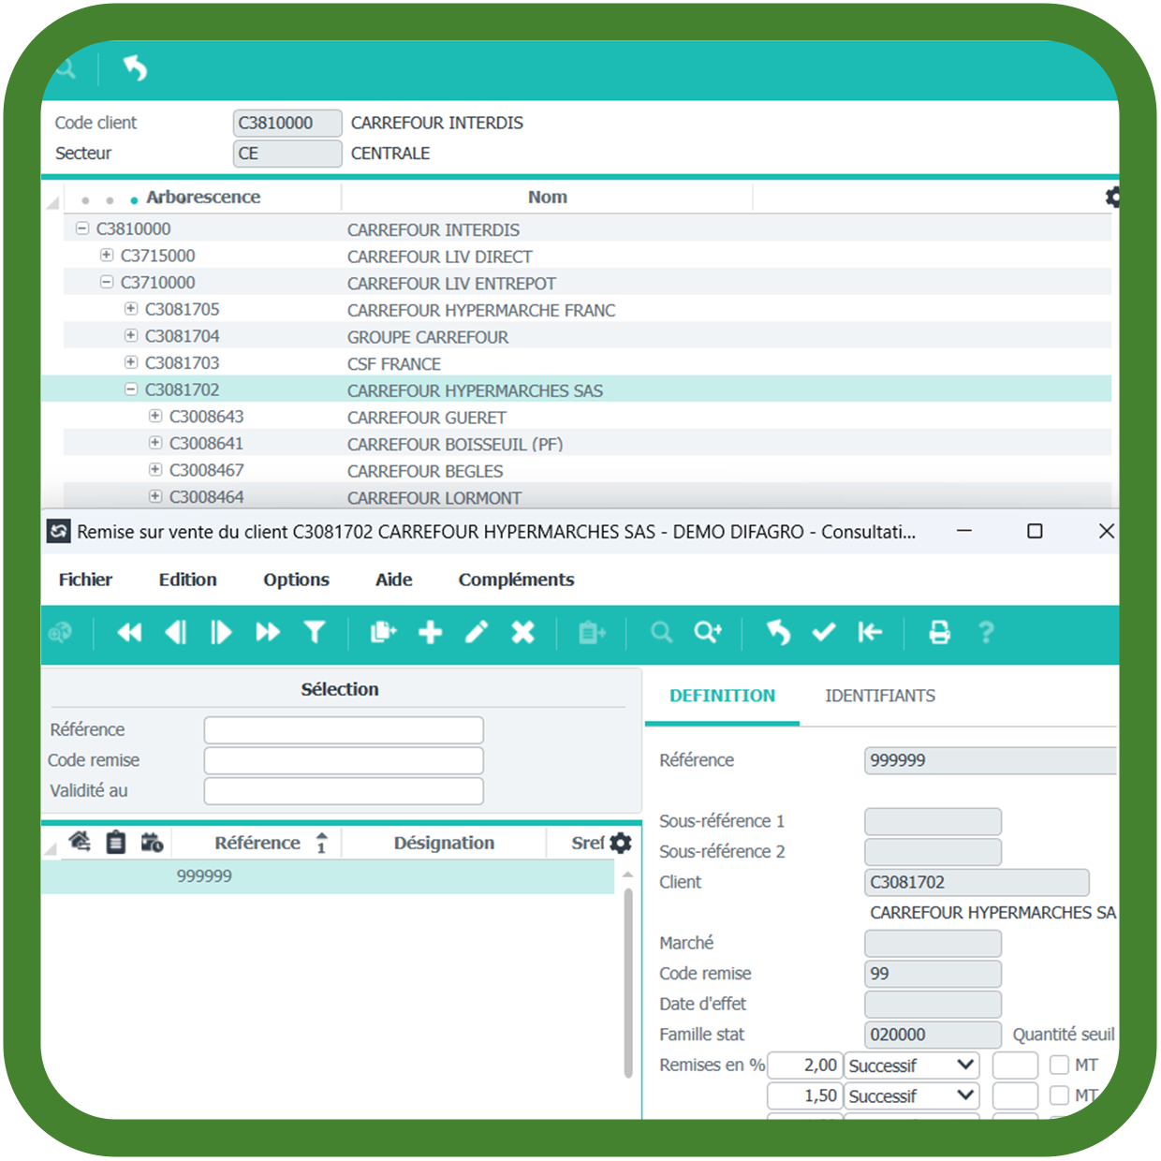Go to last record with fast-forward icon

(x=268, y=633)
